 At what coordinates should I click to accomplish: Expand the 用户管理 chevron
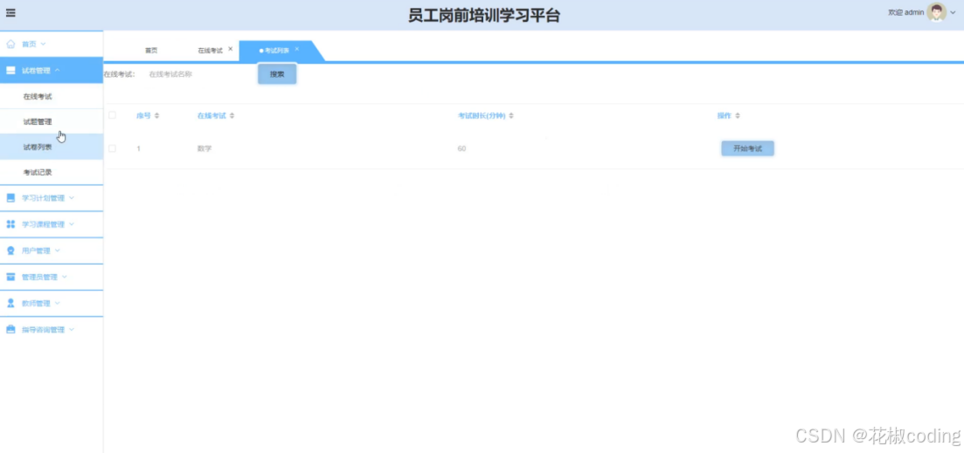tap(57, 251)
